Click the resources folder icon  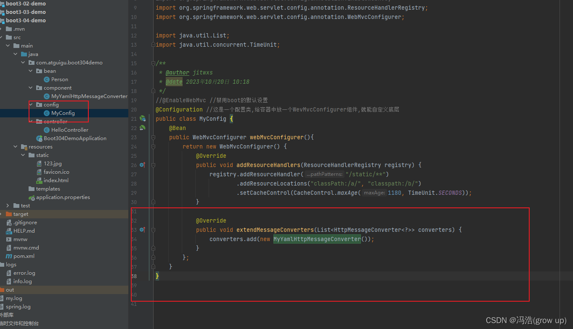click(x=24, y=147)
